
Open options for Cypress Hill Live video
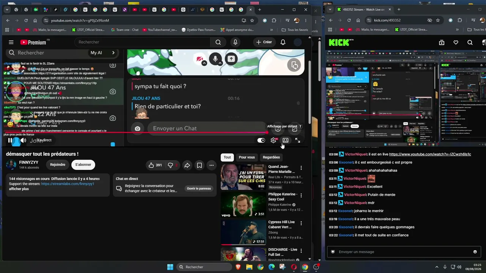pos(301,223)
